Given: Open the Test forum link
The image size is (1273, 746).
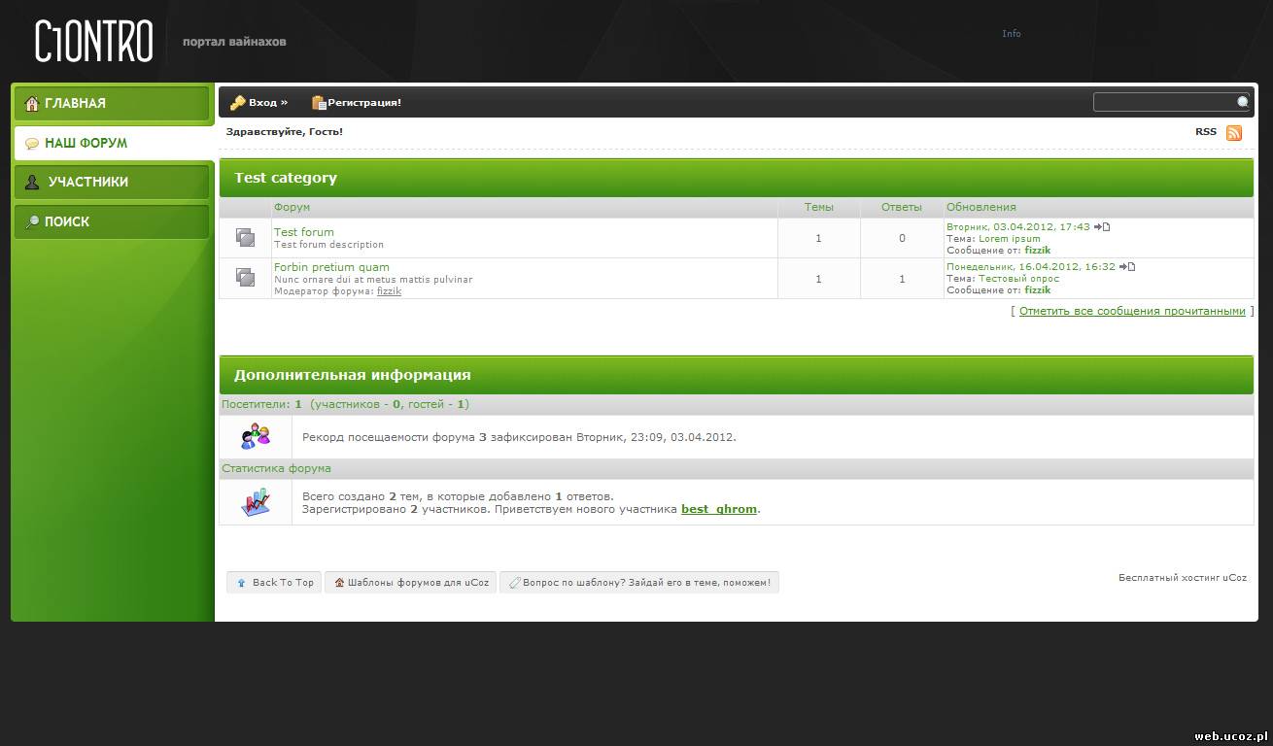Looking at the screenshot, I should point(303,232).
